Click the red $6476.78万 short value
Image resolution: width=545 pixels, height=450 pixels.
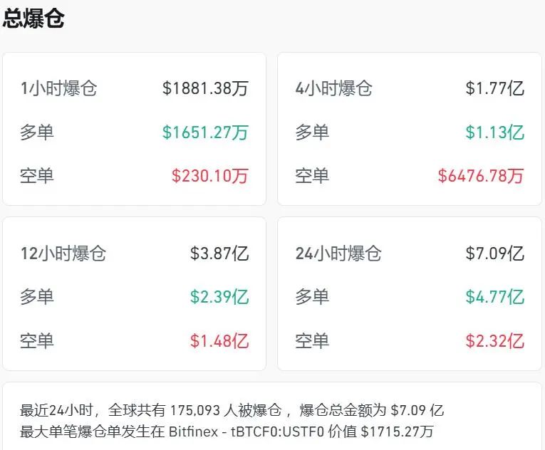(x=481, y=176)
